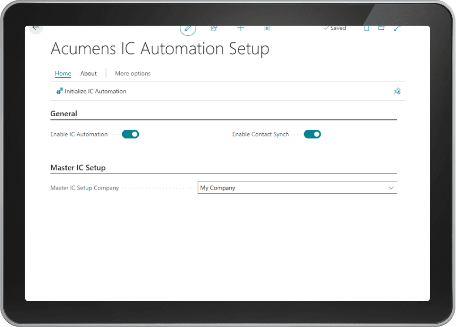Click the My Company field value

[x=217, y=188]
